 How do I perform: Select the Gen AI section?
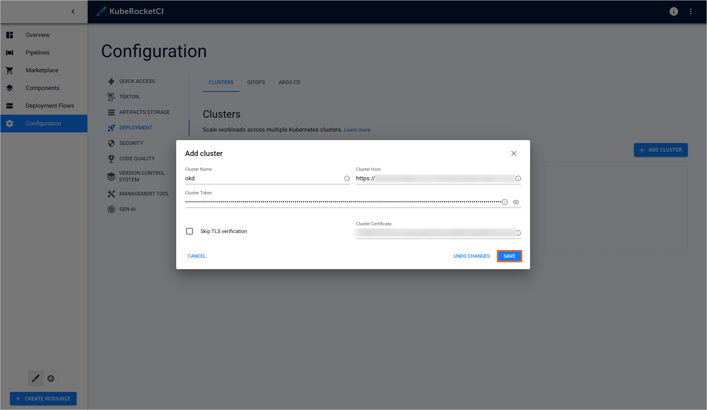coord(127,209)
